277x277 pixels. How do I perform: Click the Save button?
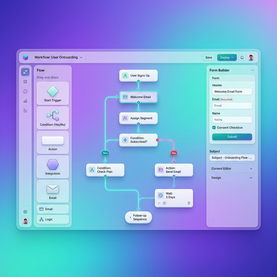click(209, 57)
